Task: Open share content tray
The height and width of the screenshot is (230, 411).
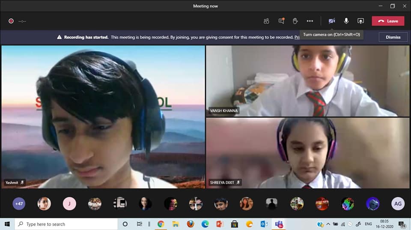Action: 360,21
